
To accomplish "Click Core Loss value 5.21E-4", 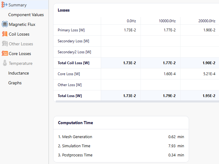I will click(x=209, y=74).
